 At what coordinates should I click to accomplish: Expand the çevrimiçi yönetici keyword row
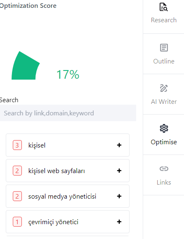pos(68,222)
